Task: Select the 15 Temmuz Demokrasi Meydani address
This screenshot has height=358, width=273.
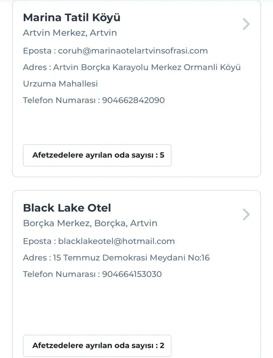Action: pyautogui.click(x=131, y=258)
